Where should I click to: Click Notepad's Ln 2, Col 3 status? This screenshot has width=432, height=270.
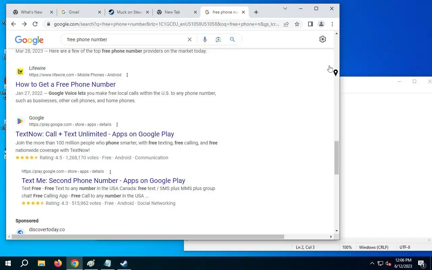305,247
